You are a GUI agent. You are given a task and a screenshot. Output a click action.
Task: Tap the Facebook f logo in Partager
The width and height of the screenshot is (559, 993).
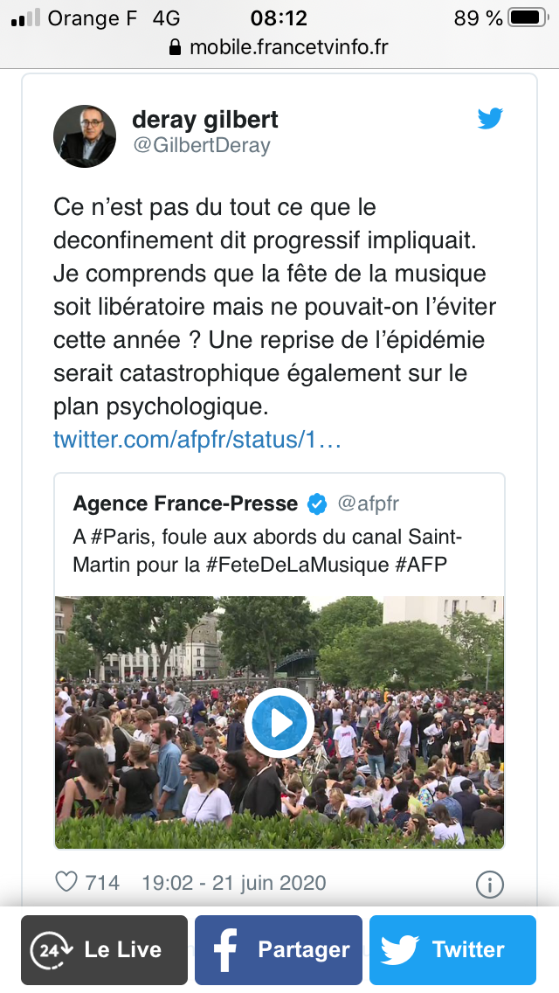coord(226,949)
